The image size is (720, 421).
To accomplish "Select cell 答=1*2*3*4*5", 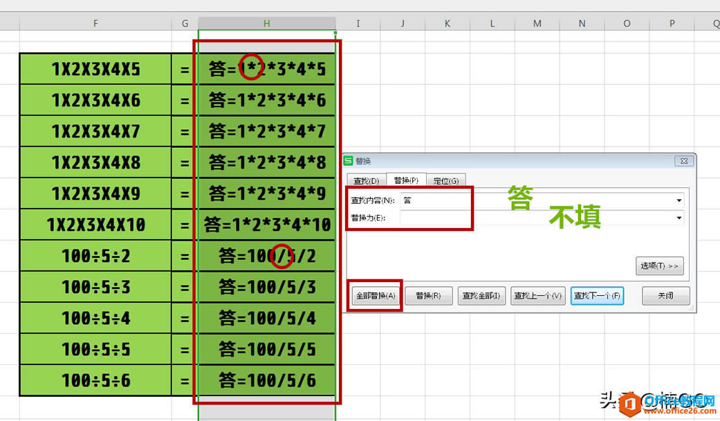I will 267,69.
